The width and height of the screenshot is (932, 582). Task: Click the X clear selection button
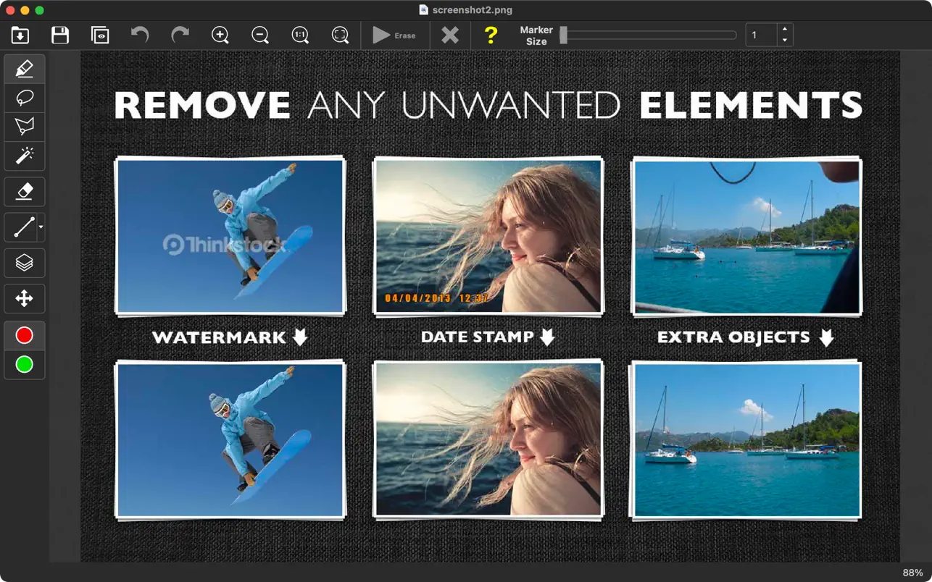click(450, 35)
